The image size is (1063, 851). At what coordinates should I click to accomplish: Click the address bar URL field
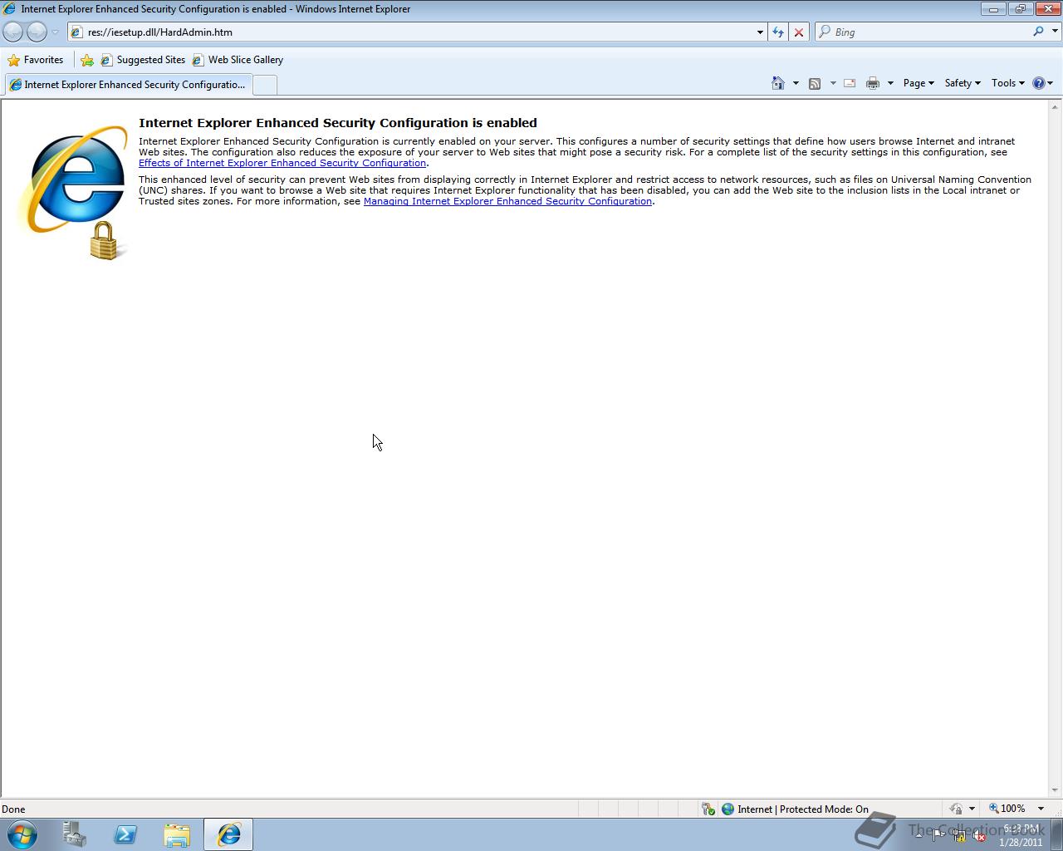(x=411, y=32)
